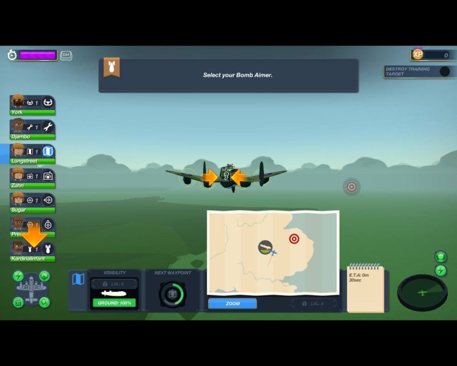
Task: Click the O2 oxygen system icon
Action: (44, 302)
